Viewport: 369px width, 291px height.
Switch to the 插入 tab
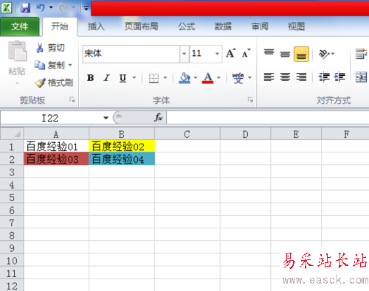(x=96, y=27)
